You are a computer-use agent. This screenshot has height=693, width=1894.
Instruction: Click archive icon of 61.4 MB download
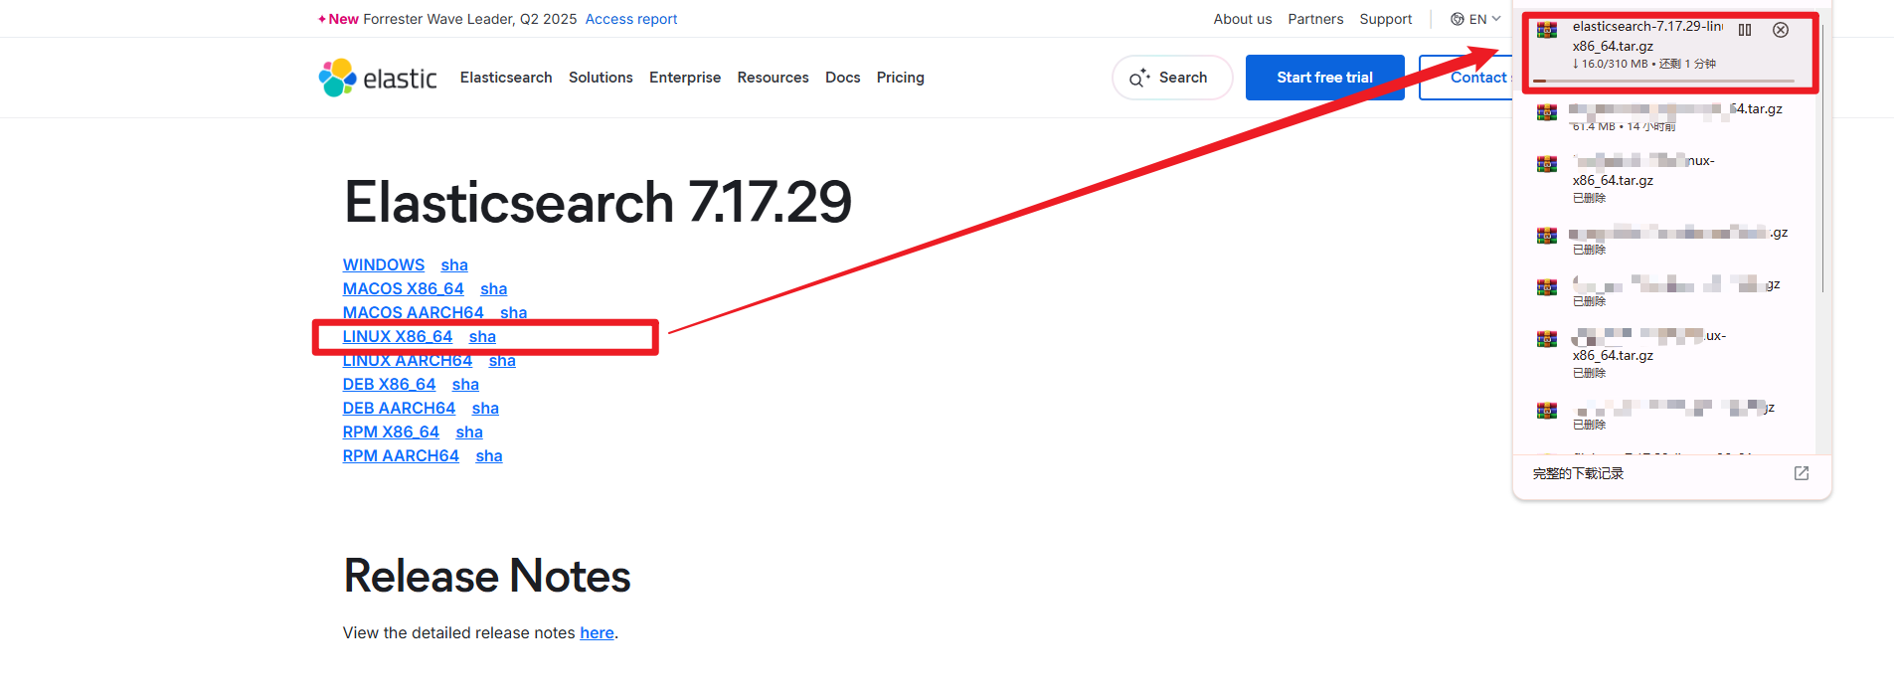click(x=1547, y=112)
